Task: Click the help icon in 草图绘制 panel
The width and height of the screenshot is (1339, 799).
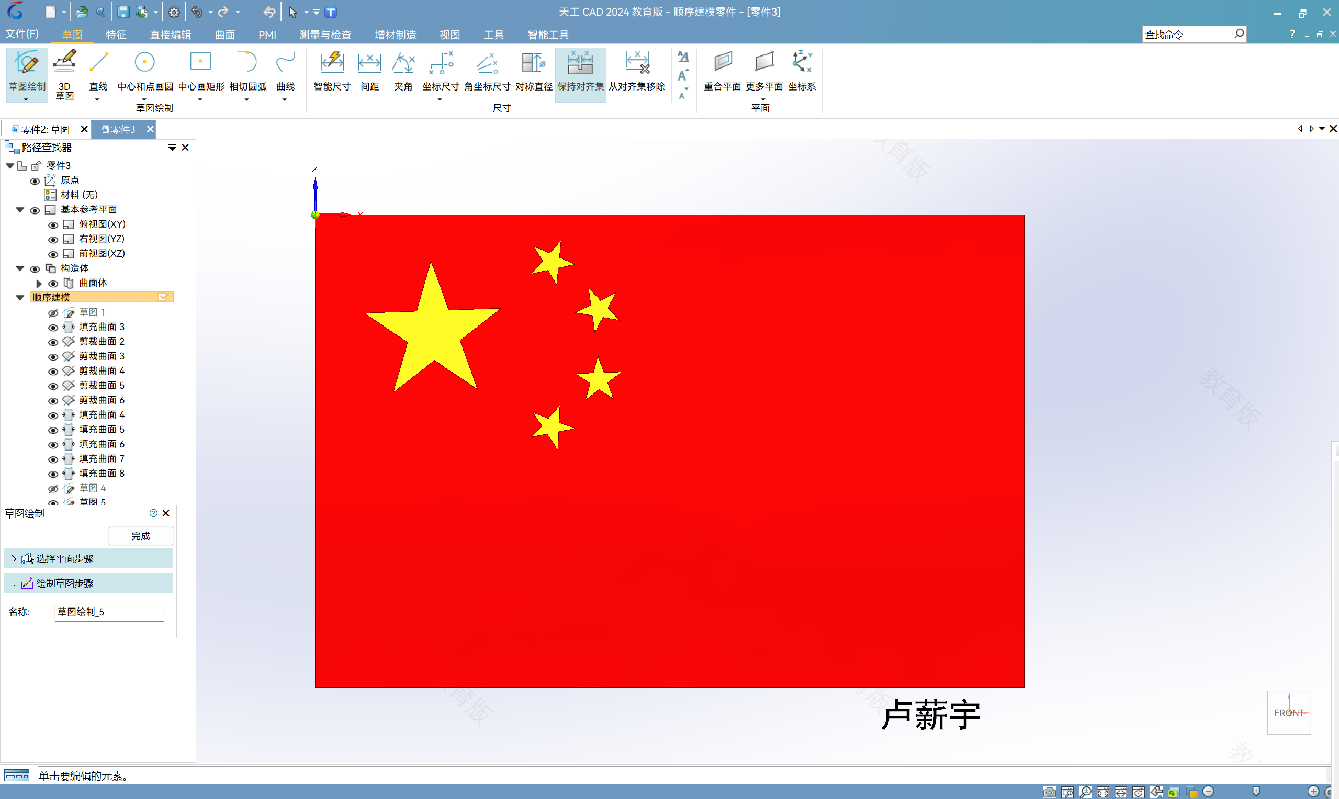Action: 153,513
